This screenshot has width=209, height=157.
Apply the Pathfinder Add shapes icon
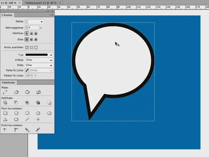5,103
